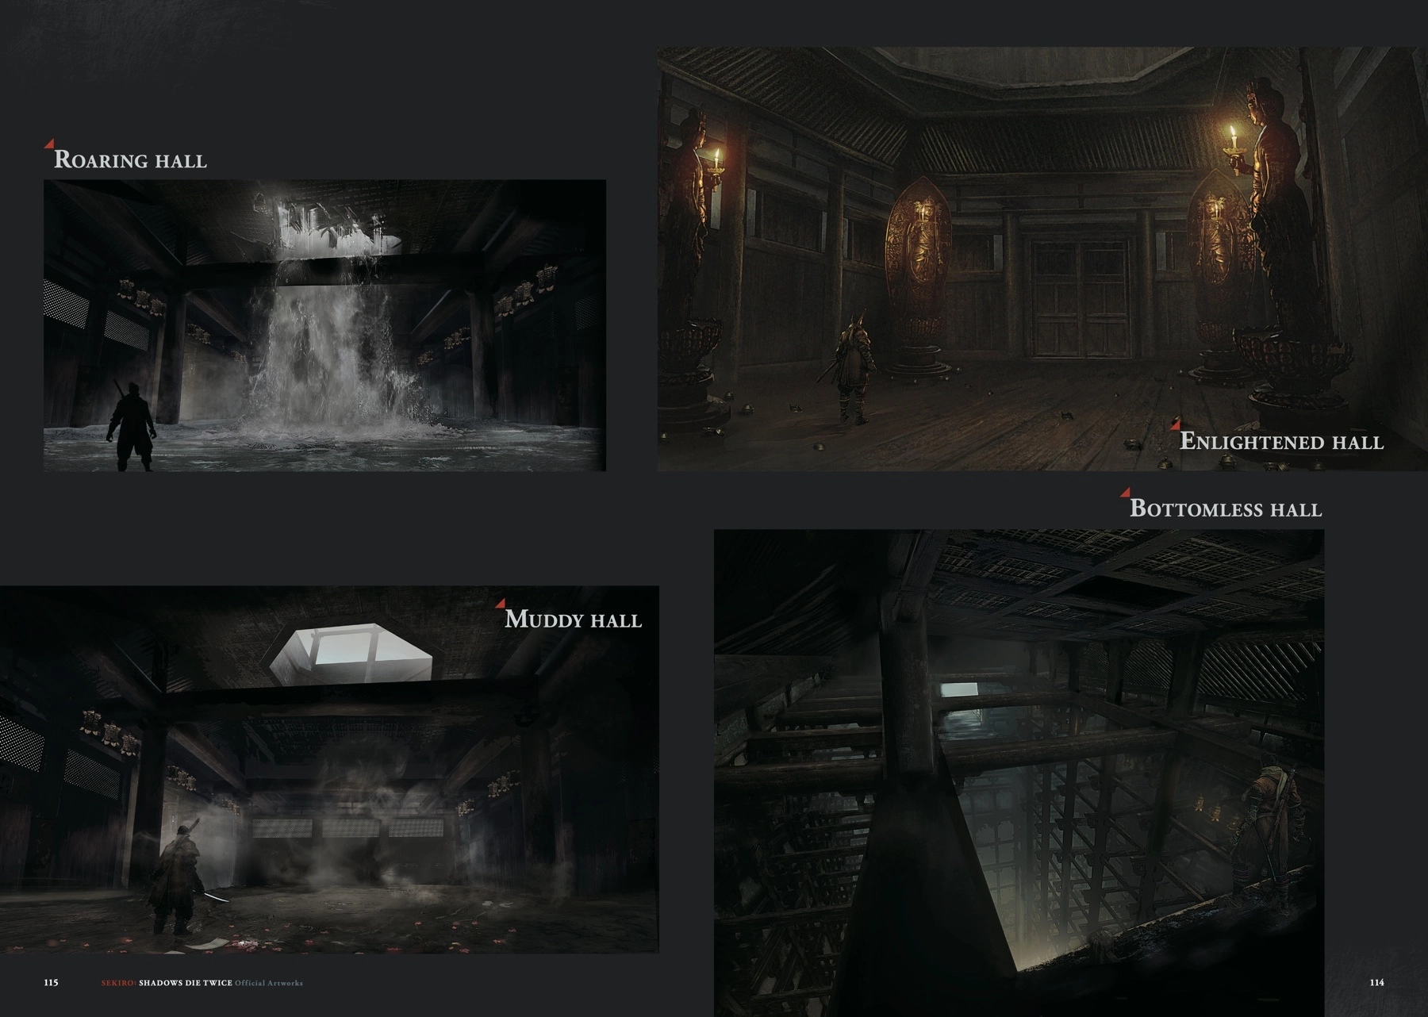Open the Enlightened hall artwork image
The height and width of the screenshot is (1017, 1428).
coord(1042,259)
